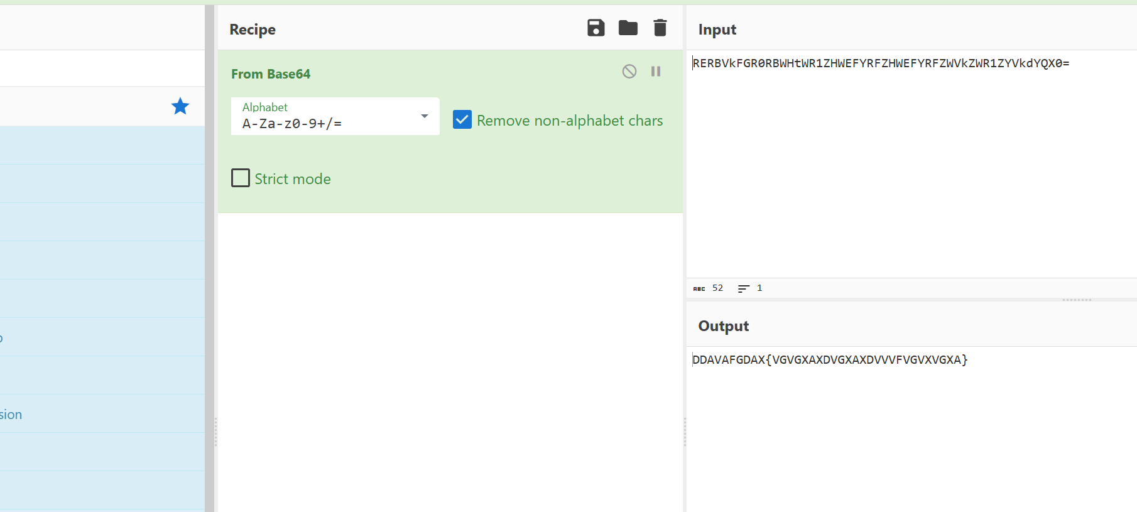This screenshot has width=1137, height=512.
Task: Click the Save recipe floppy disk icon
Action: point(596,28)
